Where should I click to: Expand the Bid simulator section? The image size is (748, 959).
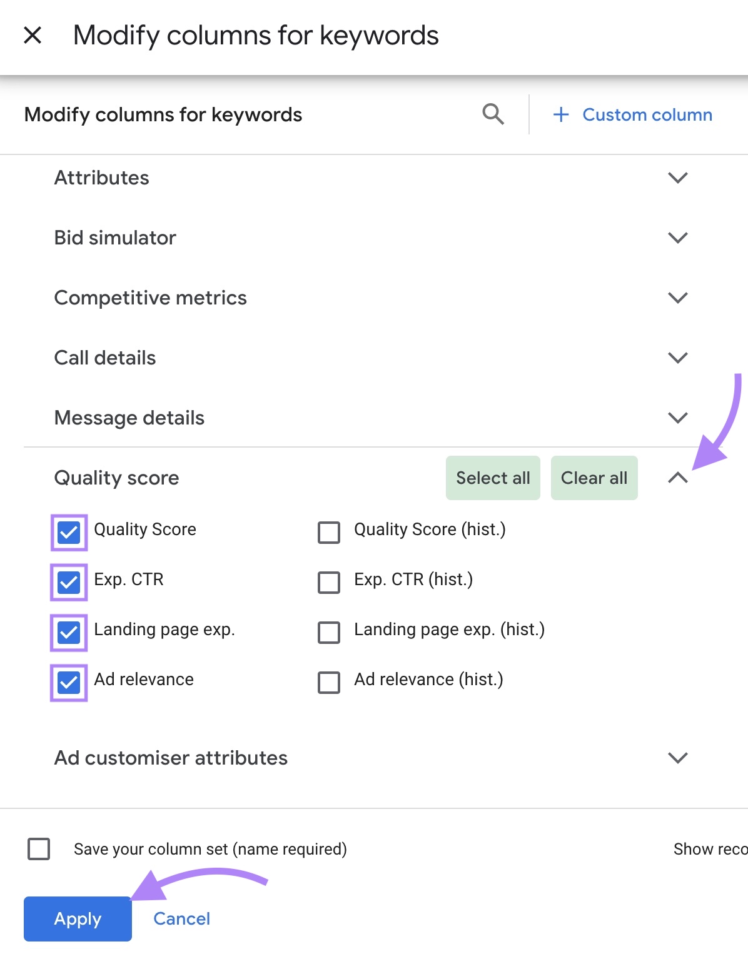pyautogui.click(x=677, y=238)
